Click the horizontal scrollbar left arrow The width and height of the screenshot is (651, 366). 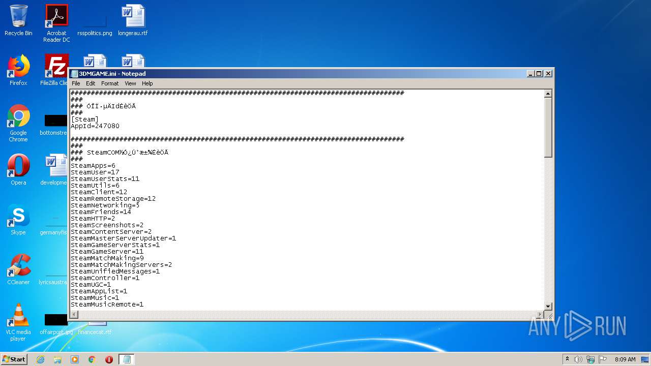(x=74, y=315)
